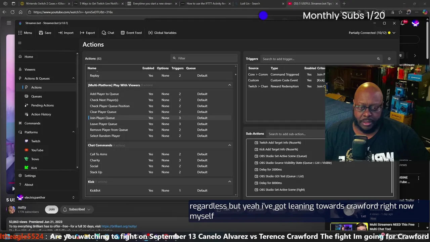
Task: Collapse the Chat Commands group
Action: [x=229, y=145]
